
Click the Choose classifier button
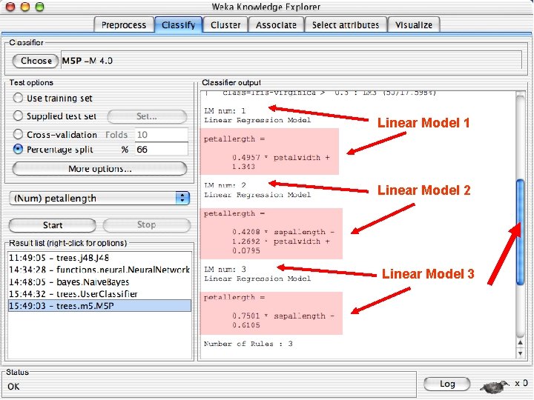[x=36, y=61]
